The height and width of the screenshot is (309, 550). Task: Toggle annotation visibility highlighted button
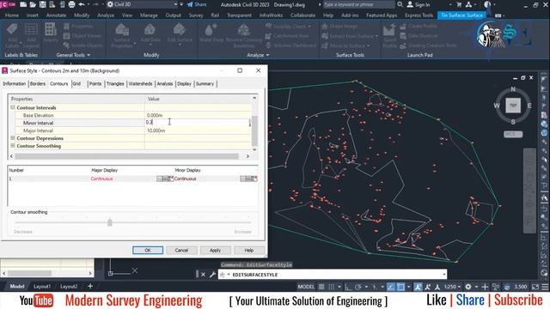coord(418,287)
